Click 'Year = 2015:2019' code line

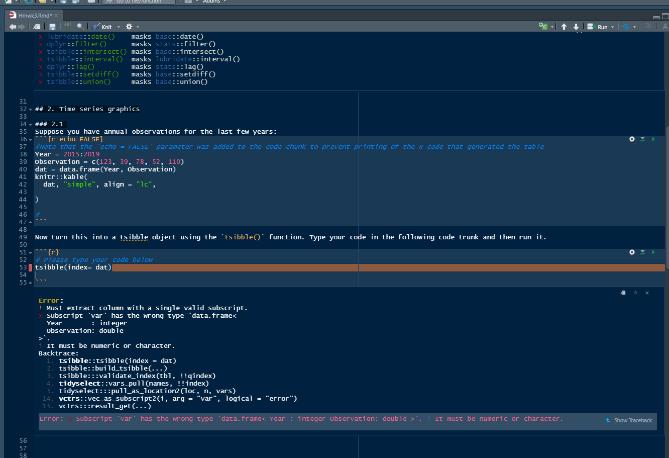pos(67,154)
